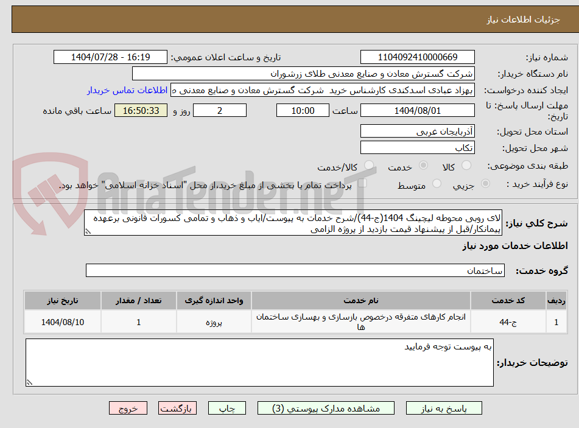
Task: Click the بازگشت button
Action: coord(177,408)
